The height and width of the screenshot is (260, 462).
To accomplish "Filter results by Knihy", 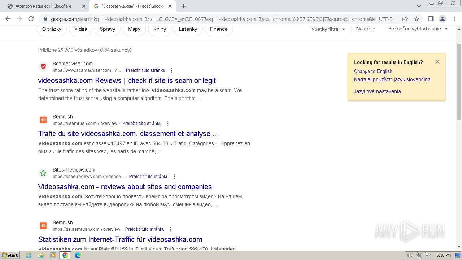I will click(x=160, y=29).
